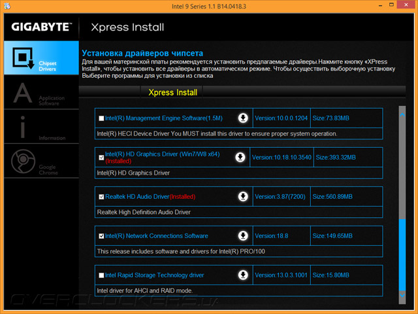Click Size:393.32MB text

click(336, 157)
